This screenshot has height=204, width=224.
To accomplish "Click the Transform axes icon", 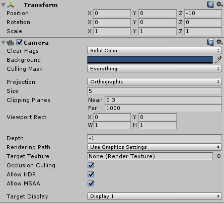I will pyautogui.click(x=11, y=5).
